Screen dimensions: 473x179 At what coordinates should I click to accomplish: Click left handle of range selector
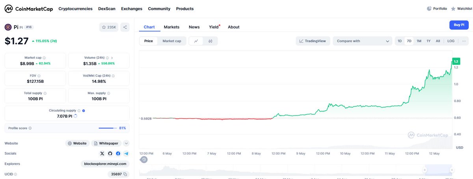[425, 170]
